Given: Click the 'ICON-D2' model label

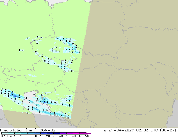Looking at the screenshot, I should pyautogui.click(x=47, y=130).
